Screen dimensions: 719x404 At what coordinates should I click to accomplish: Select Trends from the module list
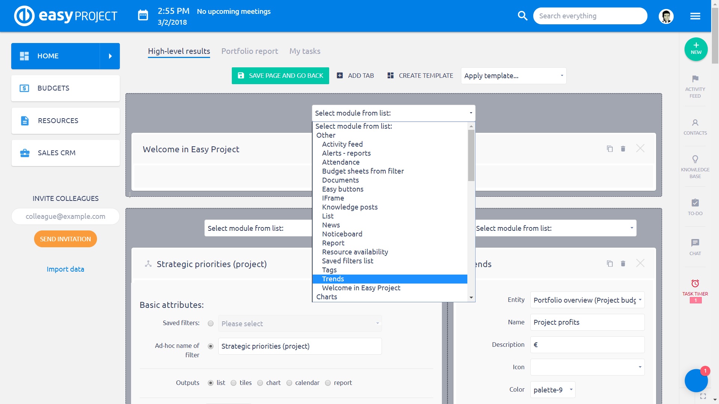[333, 279]
